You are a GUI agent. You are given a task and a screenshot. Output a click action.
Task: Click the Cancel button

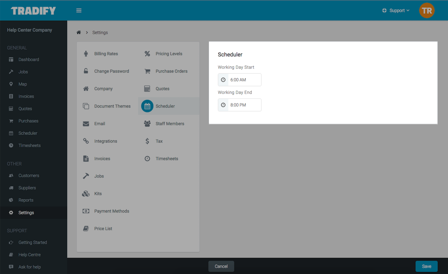pyautogui.click(x=221, y=266)
